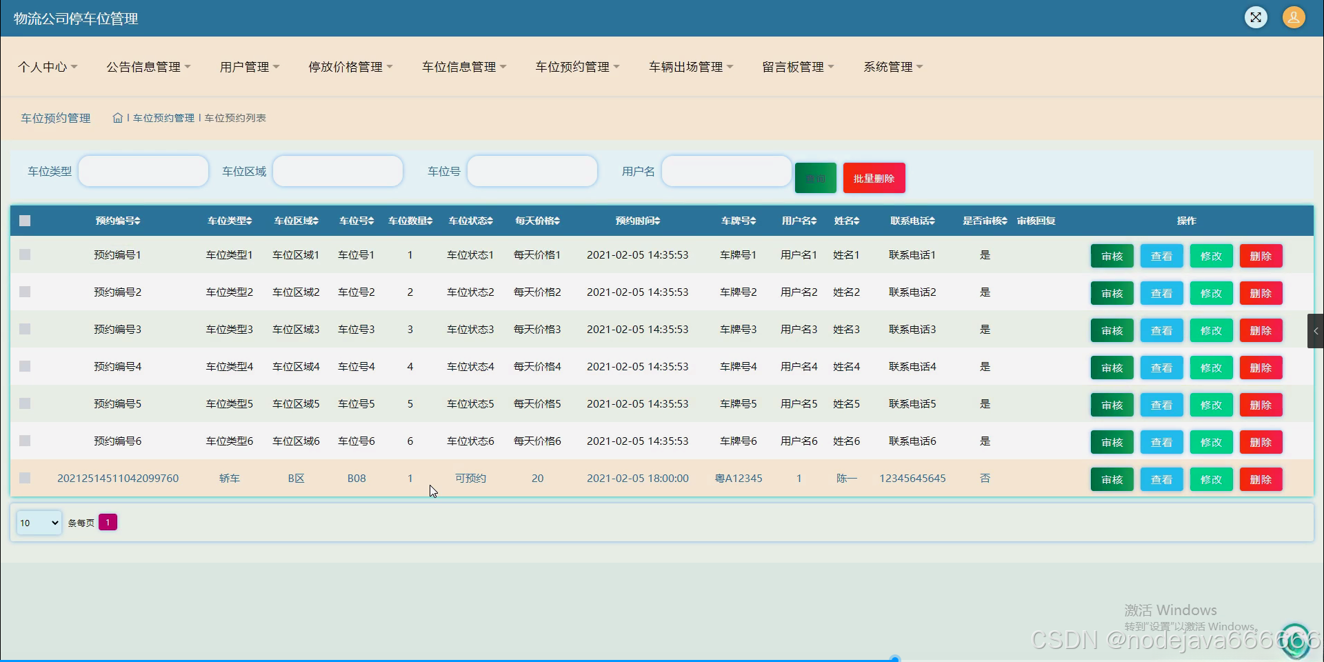This screenshot has width=1324, height=662.
Task: Check the row for 预约编号1
Action: coord(25,254)
